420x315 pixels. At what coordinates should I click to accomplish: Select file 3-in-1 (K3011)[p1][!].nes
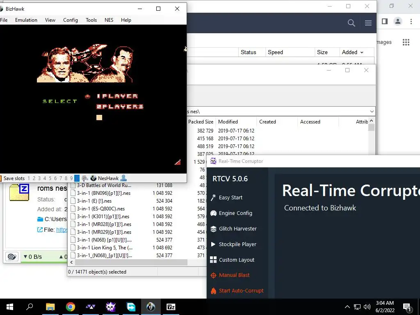(103, 217)
